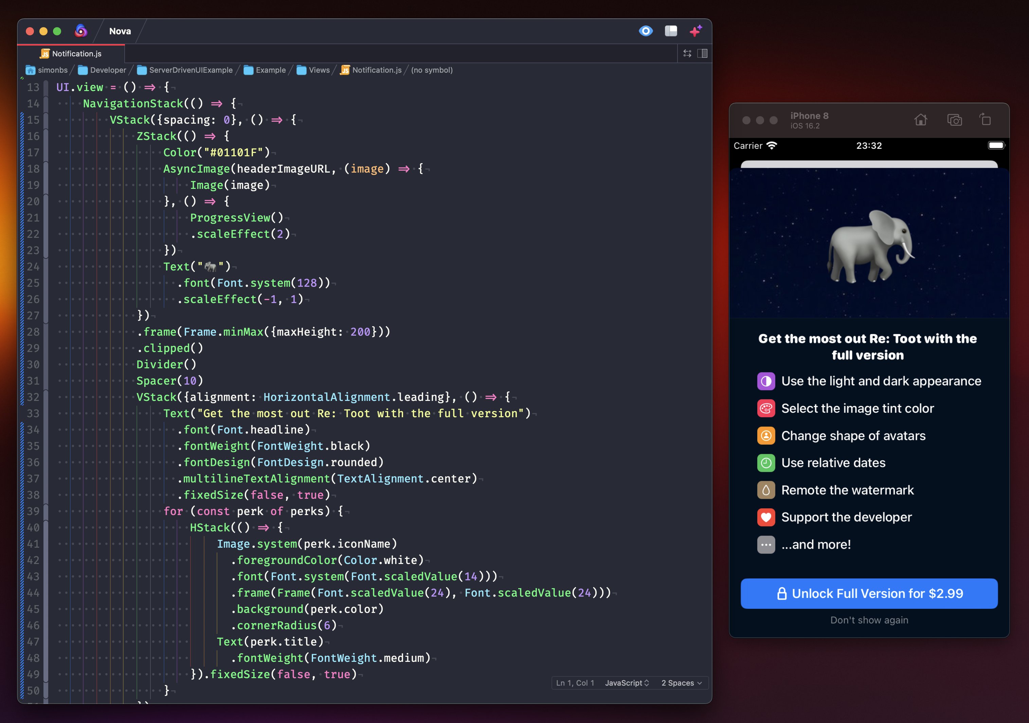Click the Nova app logo icon
Screen dimensions: 1029x723
(x=81, y=31)
